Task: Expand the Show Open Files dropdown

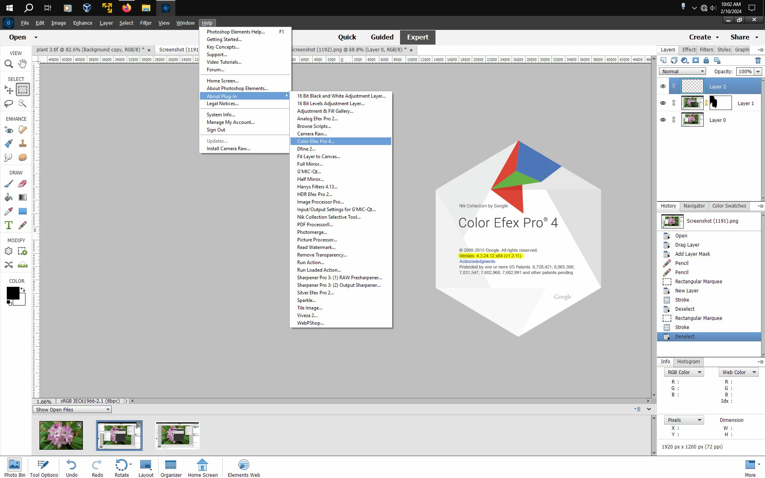Action: [72, 409]
